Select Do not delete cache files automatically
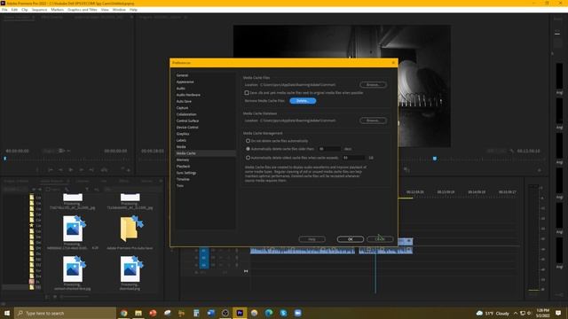The width and height of the screenshot is (568, 319). pyautogui.click(x=248, y=141)
